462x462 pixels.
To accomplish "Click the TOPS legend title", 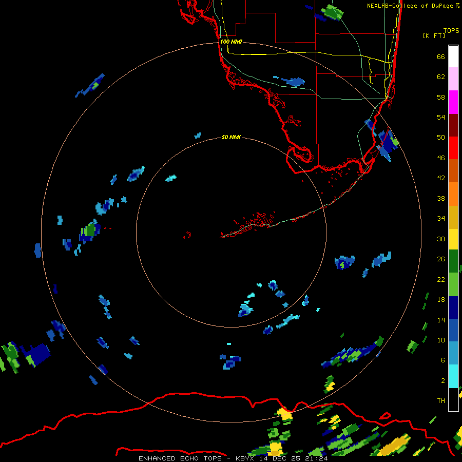I will click(451, 30).
